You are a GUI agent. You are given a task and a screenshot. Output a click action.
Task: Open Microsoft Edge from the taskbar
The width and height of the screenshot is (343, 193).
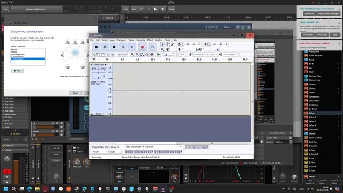(29, 189)
